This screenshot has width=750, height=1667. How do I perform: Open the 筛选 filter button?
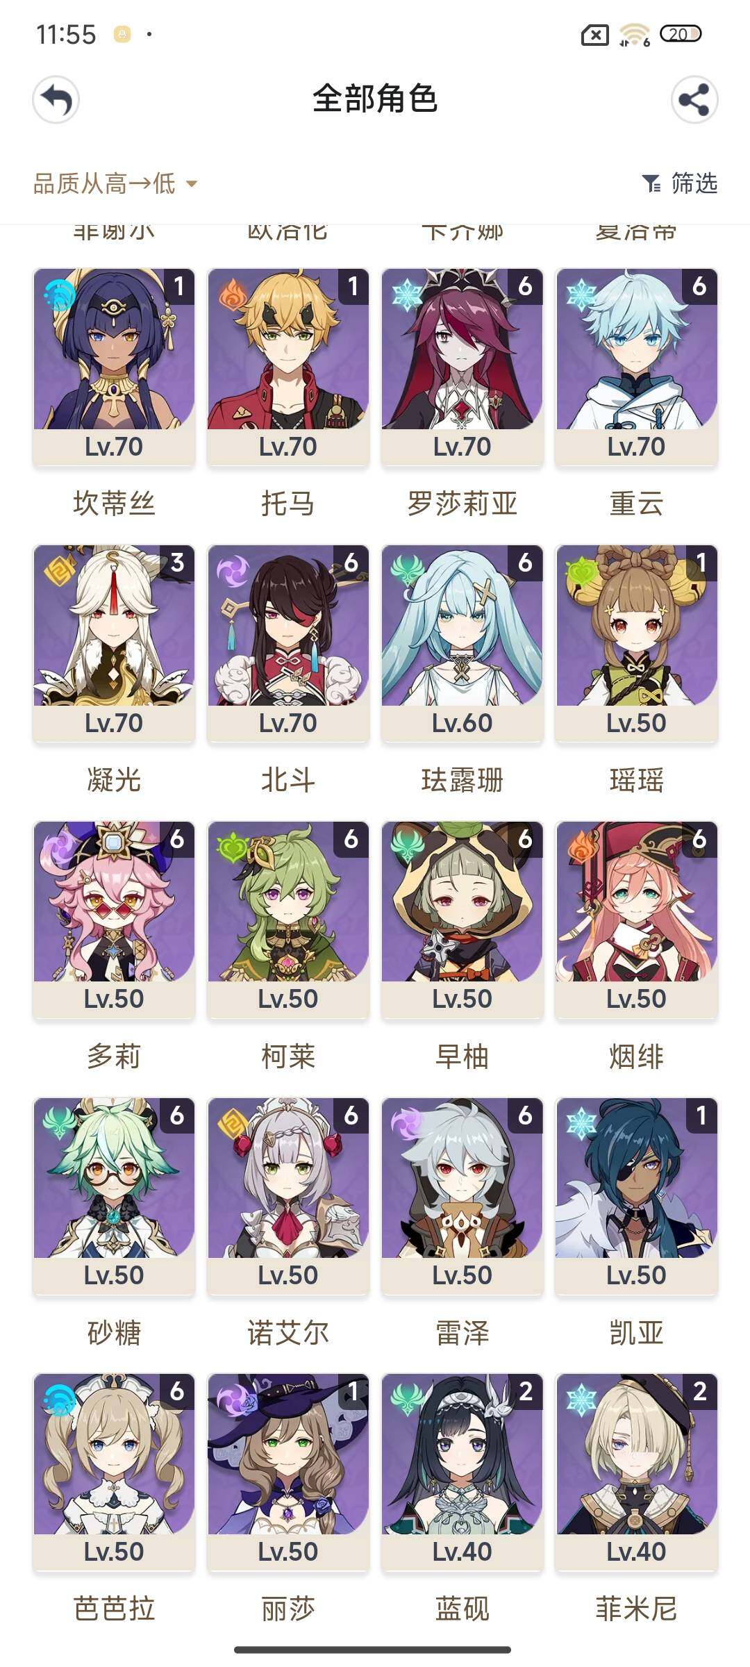pos(680,183)
